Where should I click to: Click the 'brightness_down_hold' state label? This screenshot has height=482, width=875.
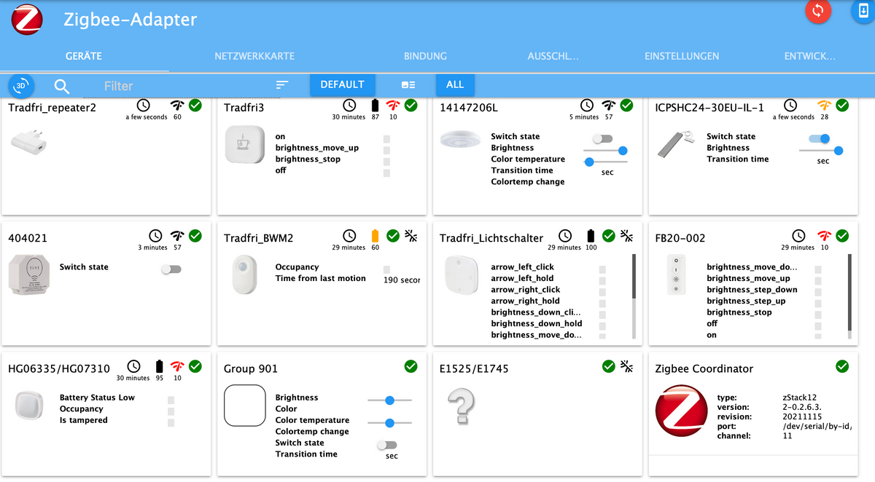tap(537, 323)
